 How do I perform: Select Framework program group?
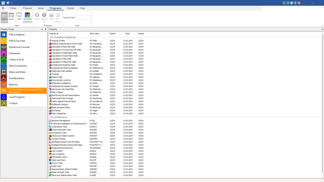tap(23, 53)
